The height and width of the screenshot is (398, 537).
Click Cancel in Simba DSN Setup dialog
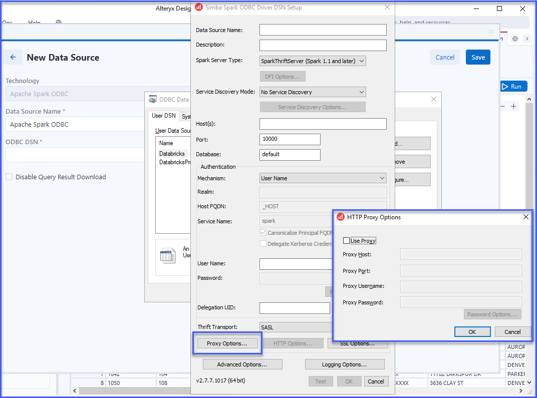point(376,381)
